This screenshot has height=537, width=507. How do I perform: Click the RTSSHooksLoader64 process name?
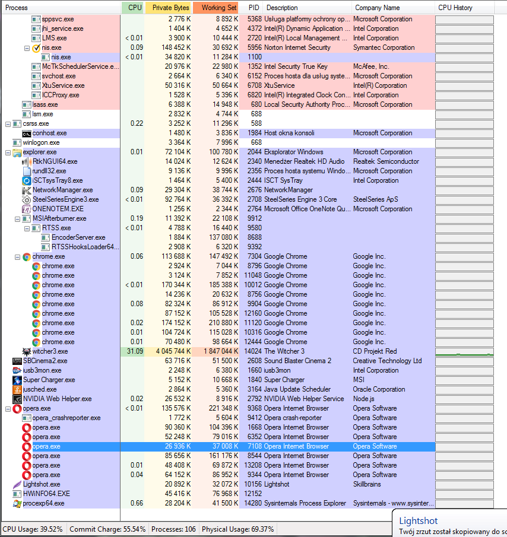[x=85, y=247]
